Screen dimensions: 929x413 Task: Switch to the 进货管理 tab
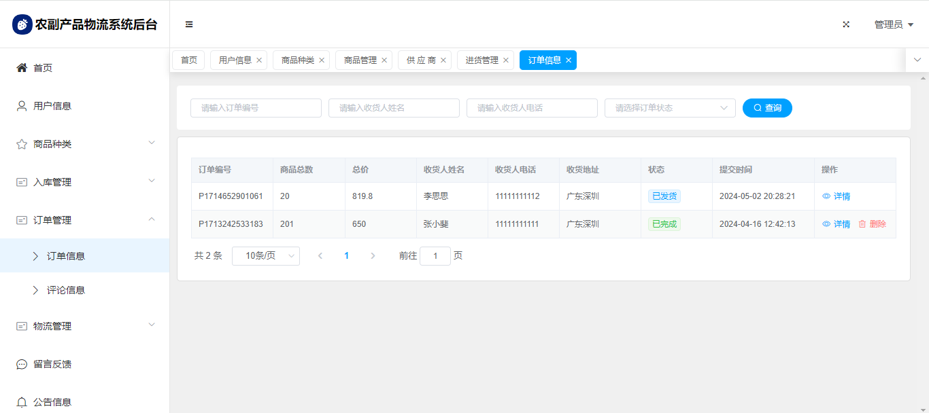coord(482,60)
